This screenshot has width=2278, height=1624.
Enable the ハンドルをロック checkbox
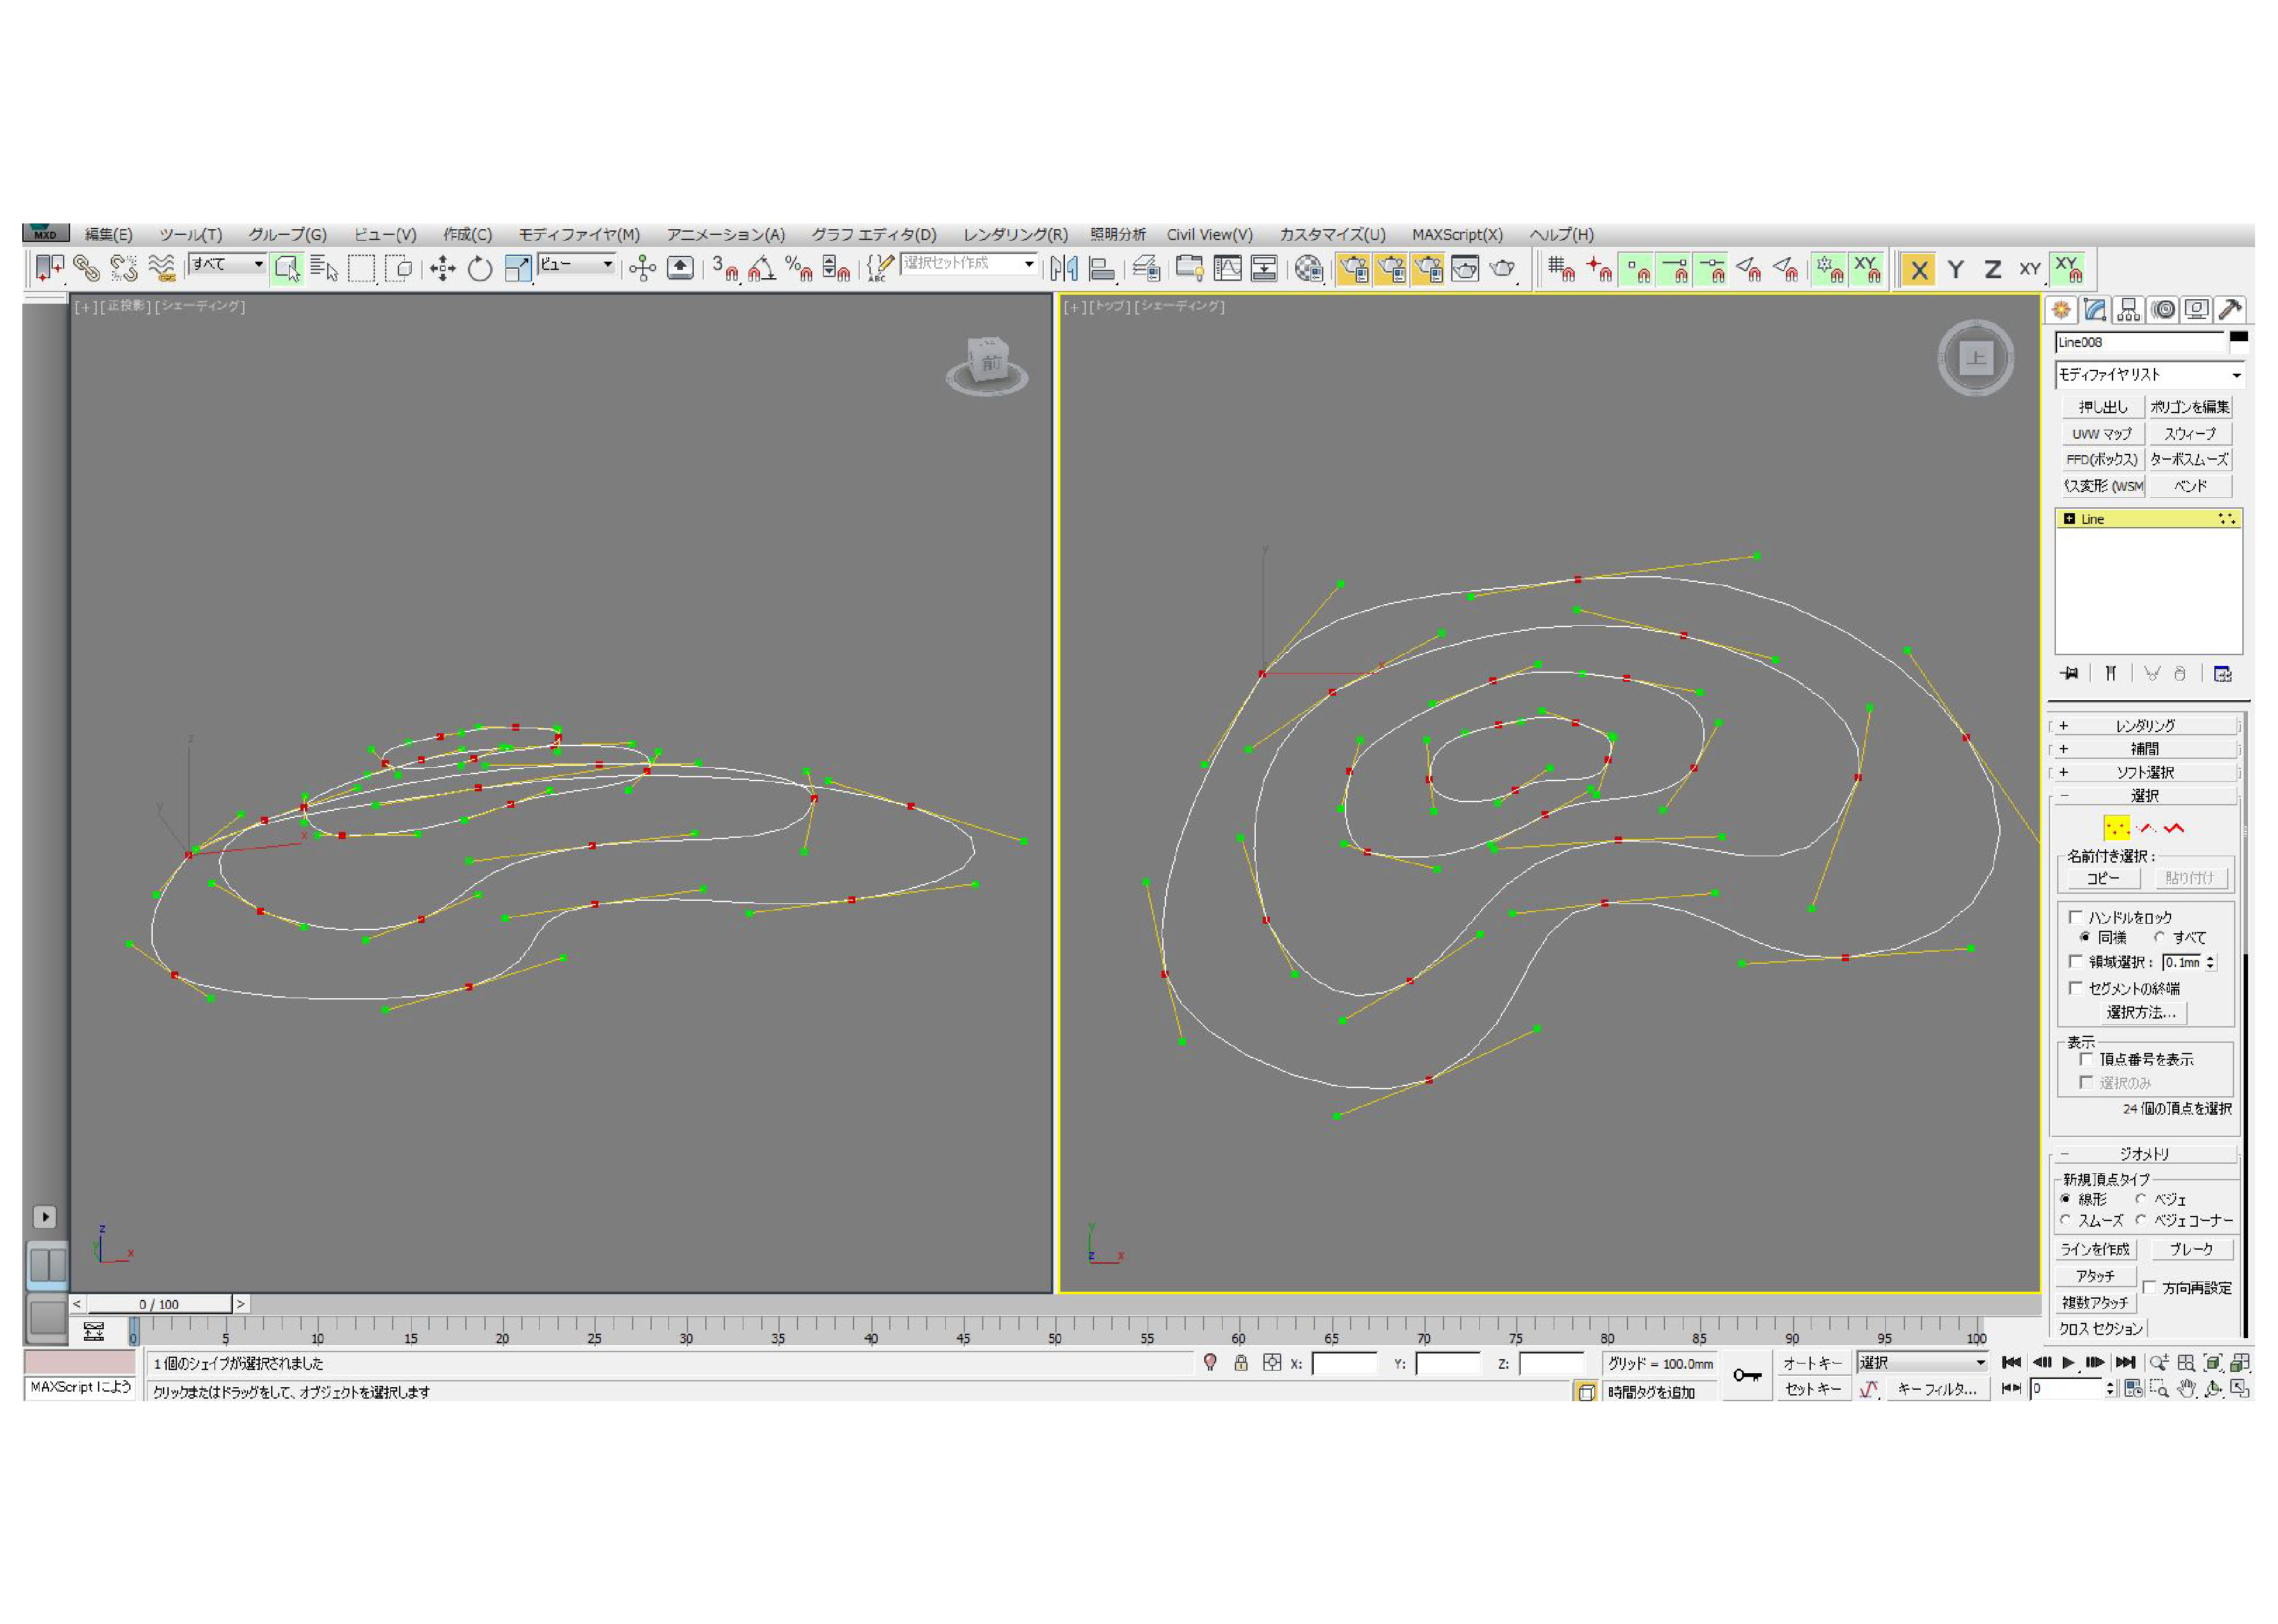point(2076,917)
